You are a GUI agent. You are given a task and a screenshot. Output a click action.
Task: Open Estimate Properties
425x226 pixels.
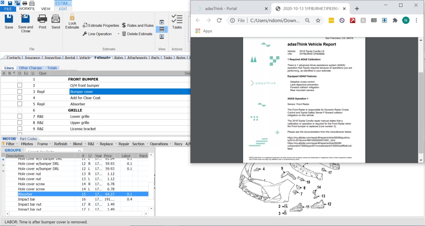(x=101, y=25)
